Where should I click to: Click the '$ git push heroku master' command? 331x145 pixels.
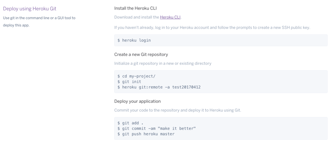(146, 134)
